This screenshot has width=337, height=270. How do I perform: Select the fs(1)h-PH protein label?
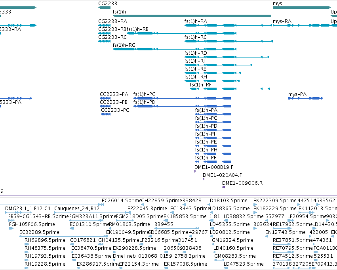206,150
